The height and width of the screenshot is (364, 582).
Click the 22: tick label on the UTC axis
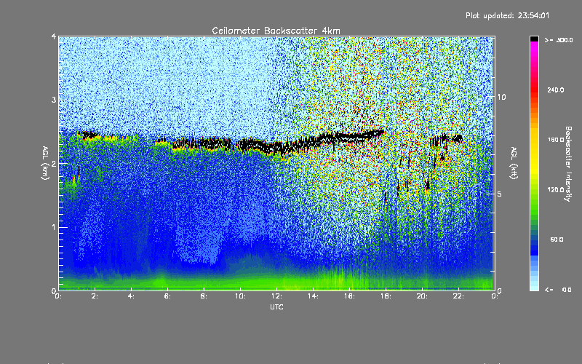click(458, 296)
